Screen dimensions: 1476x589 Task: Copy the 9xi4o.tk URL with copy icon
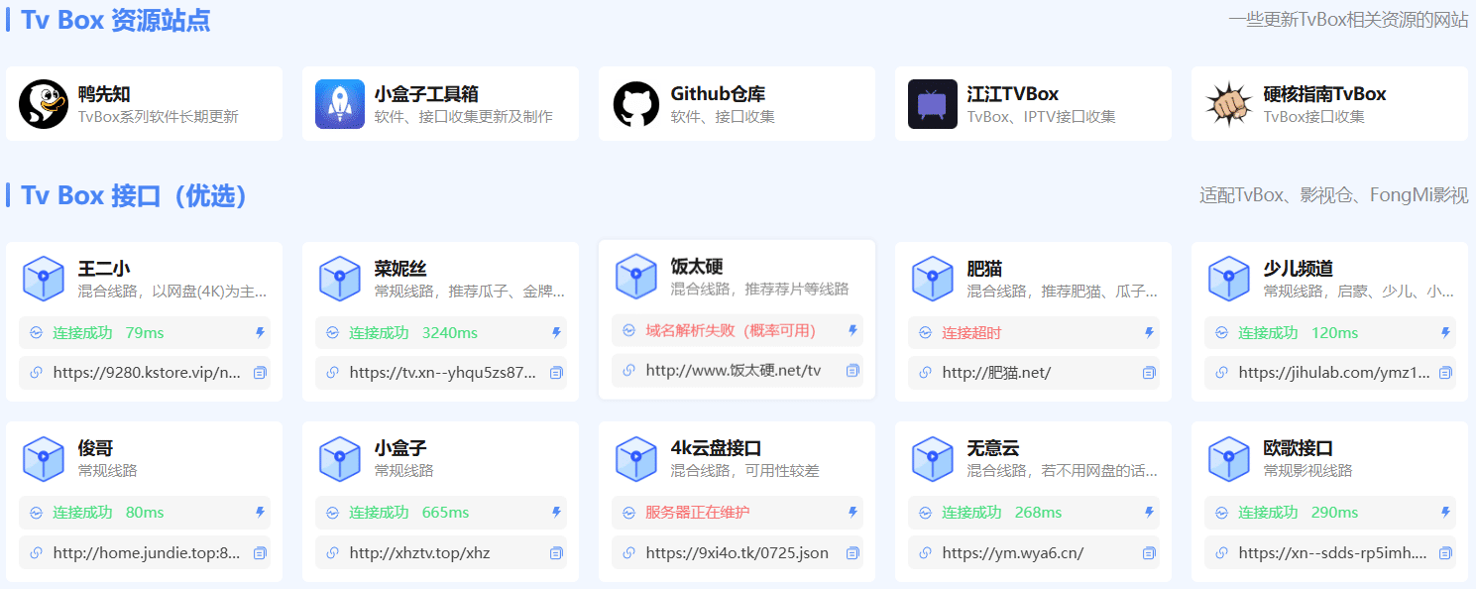coord(852,553)
